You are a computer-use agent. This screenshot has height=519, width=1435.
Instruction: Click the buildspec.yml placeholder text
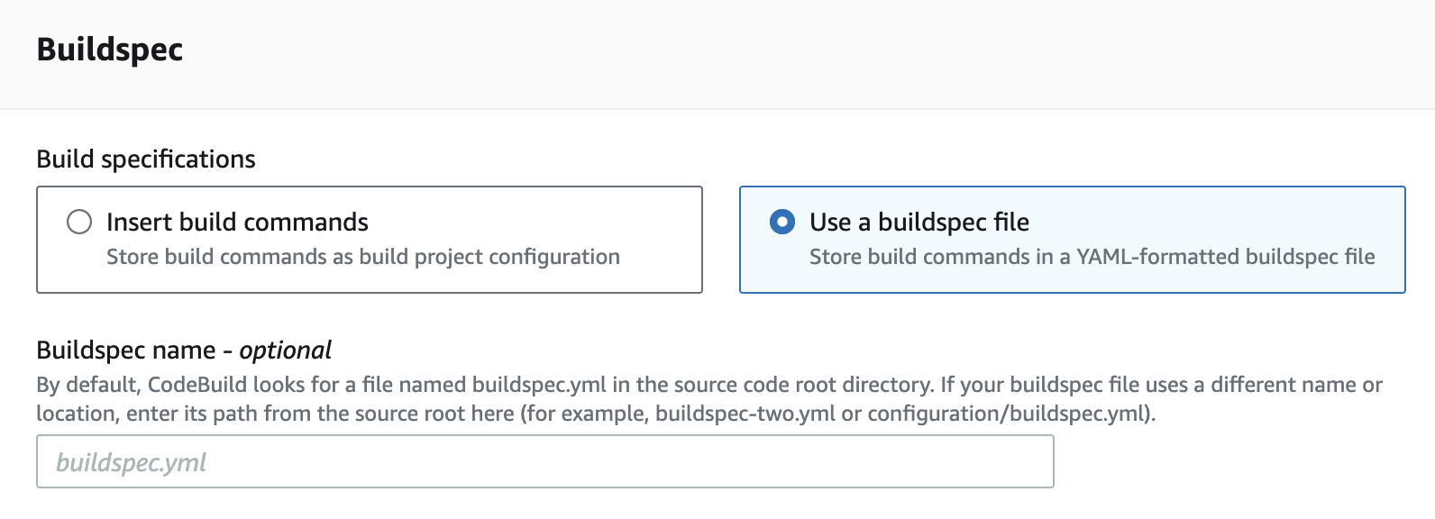click(x=132, y=462)
